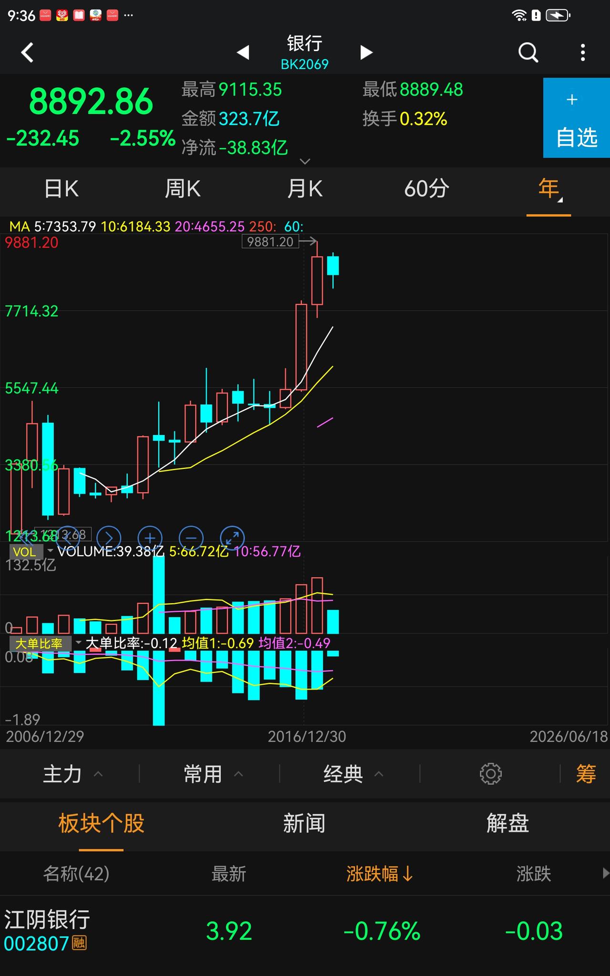The width and height of the screenshot is (610, 976).
Task: Select the 新闻 tab
Action: pos(304,823)
